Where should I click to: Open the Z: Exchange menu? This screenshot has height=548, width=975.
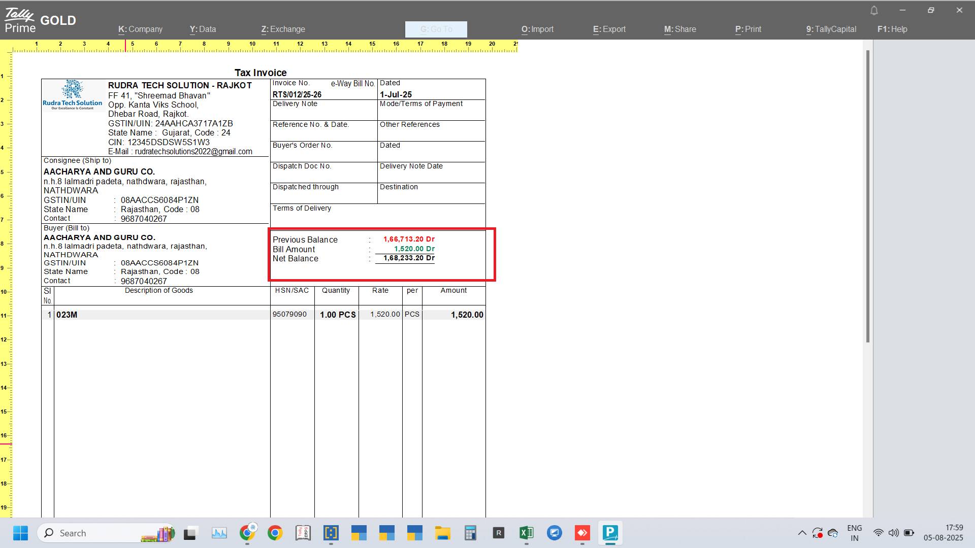coord(283,29)
